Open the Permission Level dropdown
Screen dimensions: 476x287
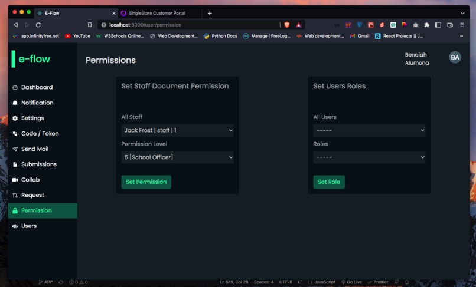pos(178,157)
